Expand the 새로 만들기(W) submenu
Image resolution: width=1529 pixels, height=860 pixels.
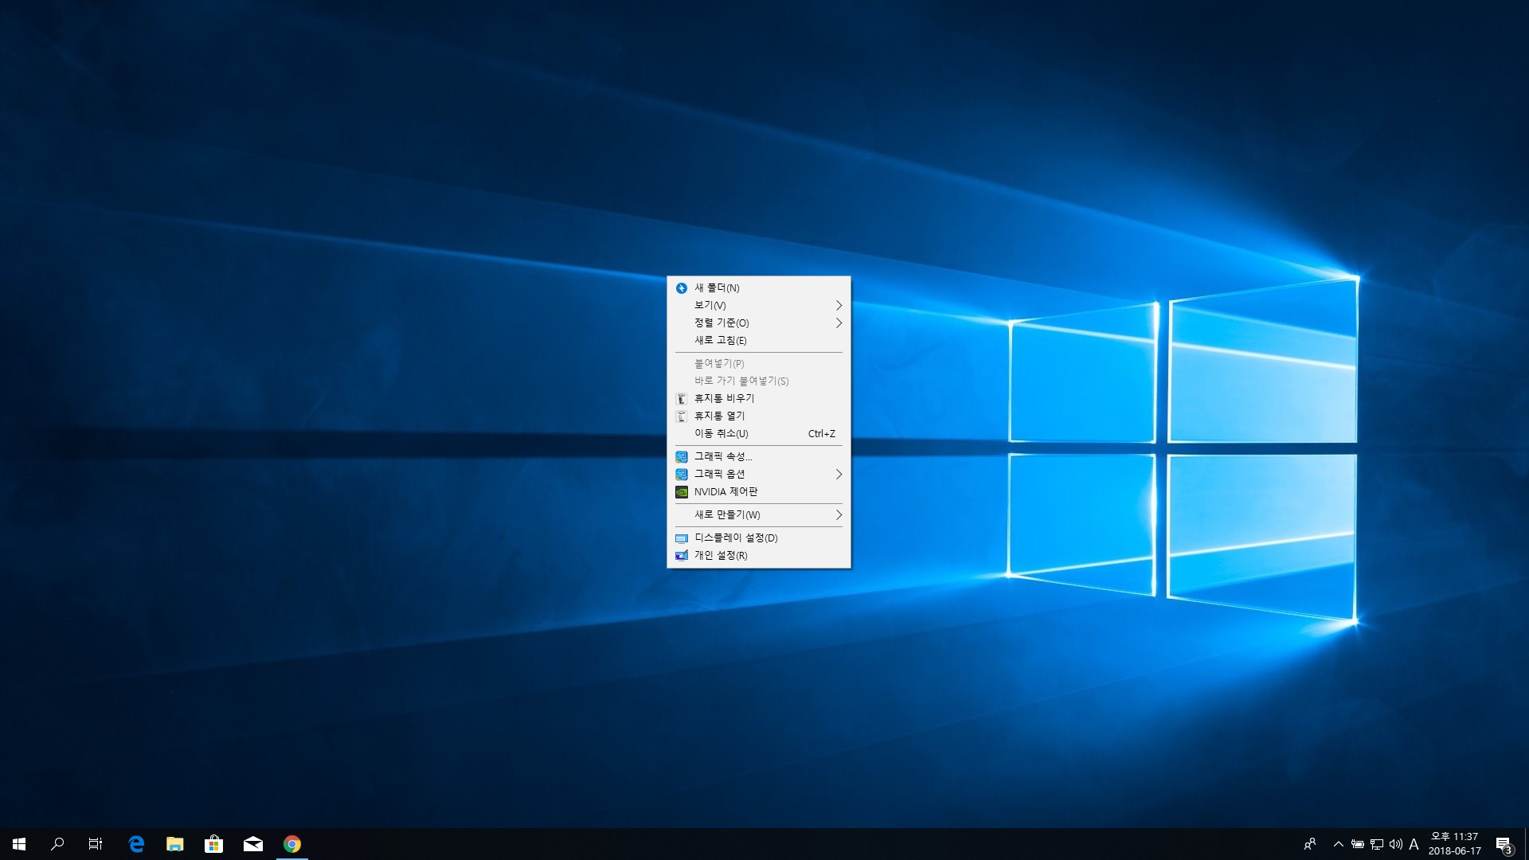point(758,514)
